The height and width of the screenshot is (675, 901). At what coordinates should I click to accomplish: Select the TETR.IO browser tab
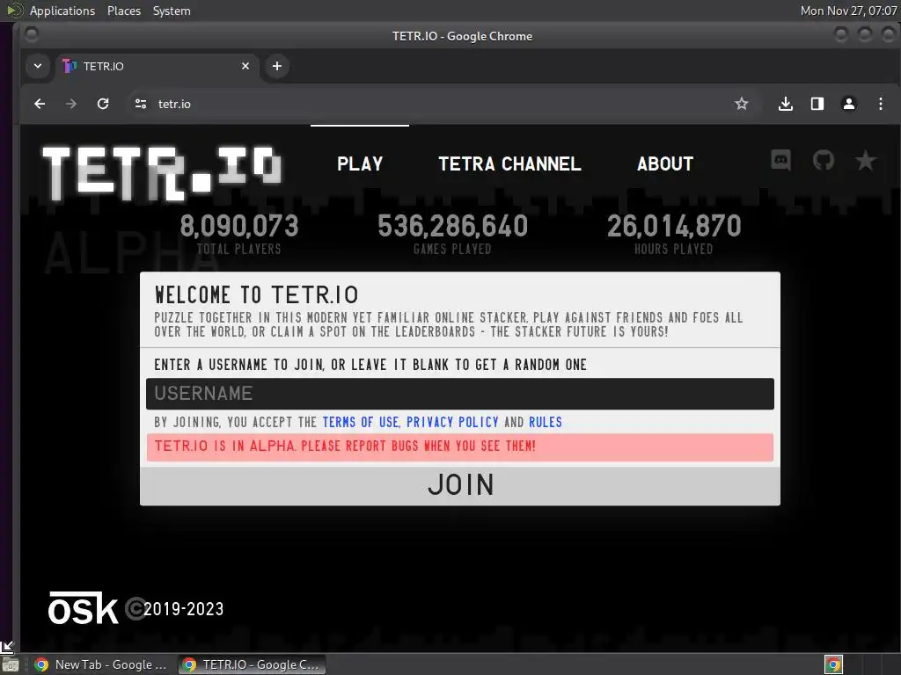pos(157,66)
